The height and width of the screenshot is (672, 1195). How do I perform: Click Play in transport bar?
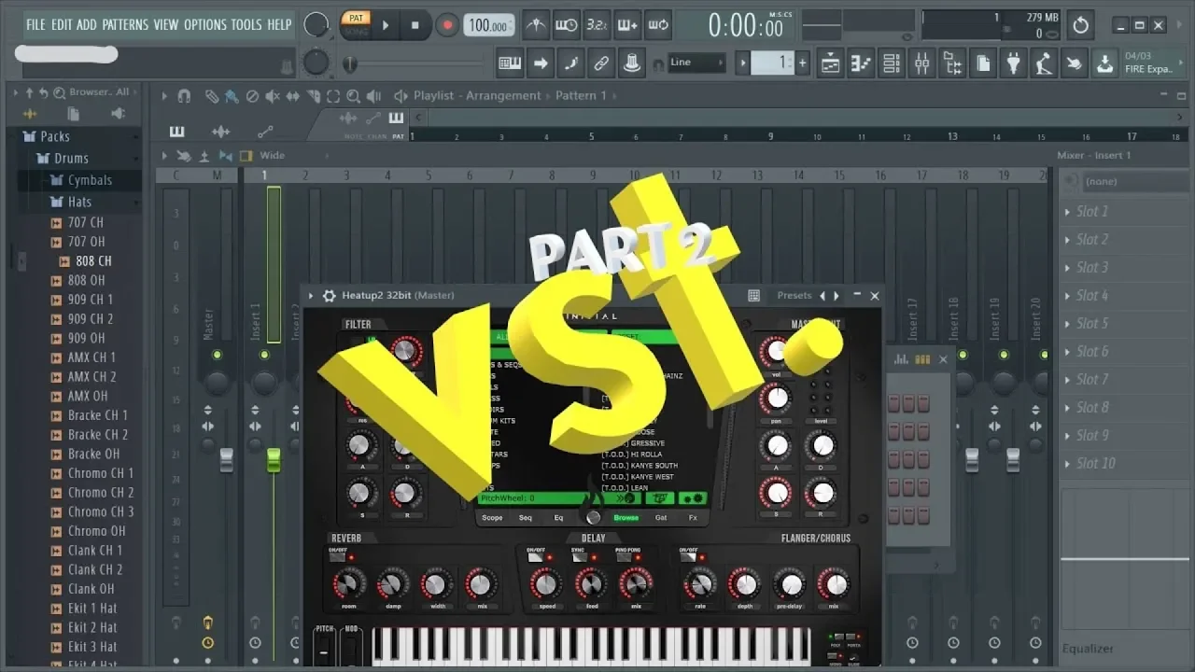point(386,25)
